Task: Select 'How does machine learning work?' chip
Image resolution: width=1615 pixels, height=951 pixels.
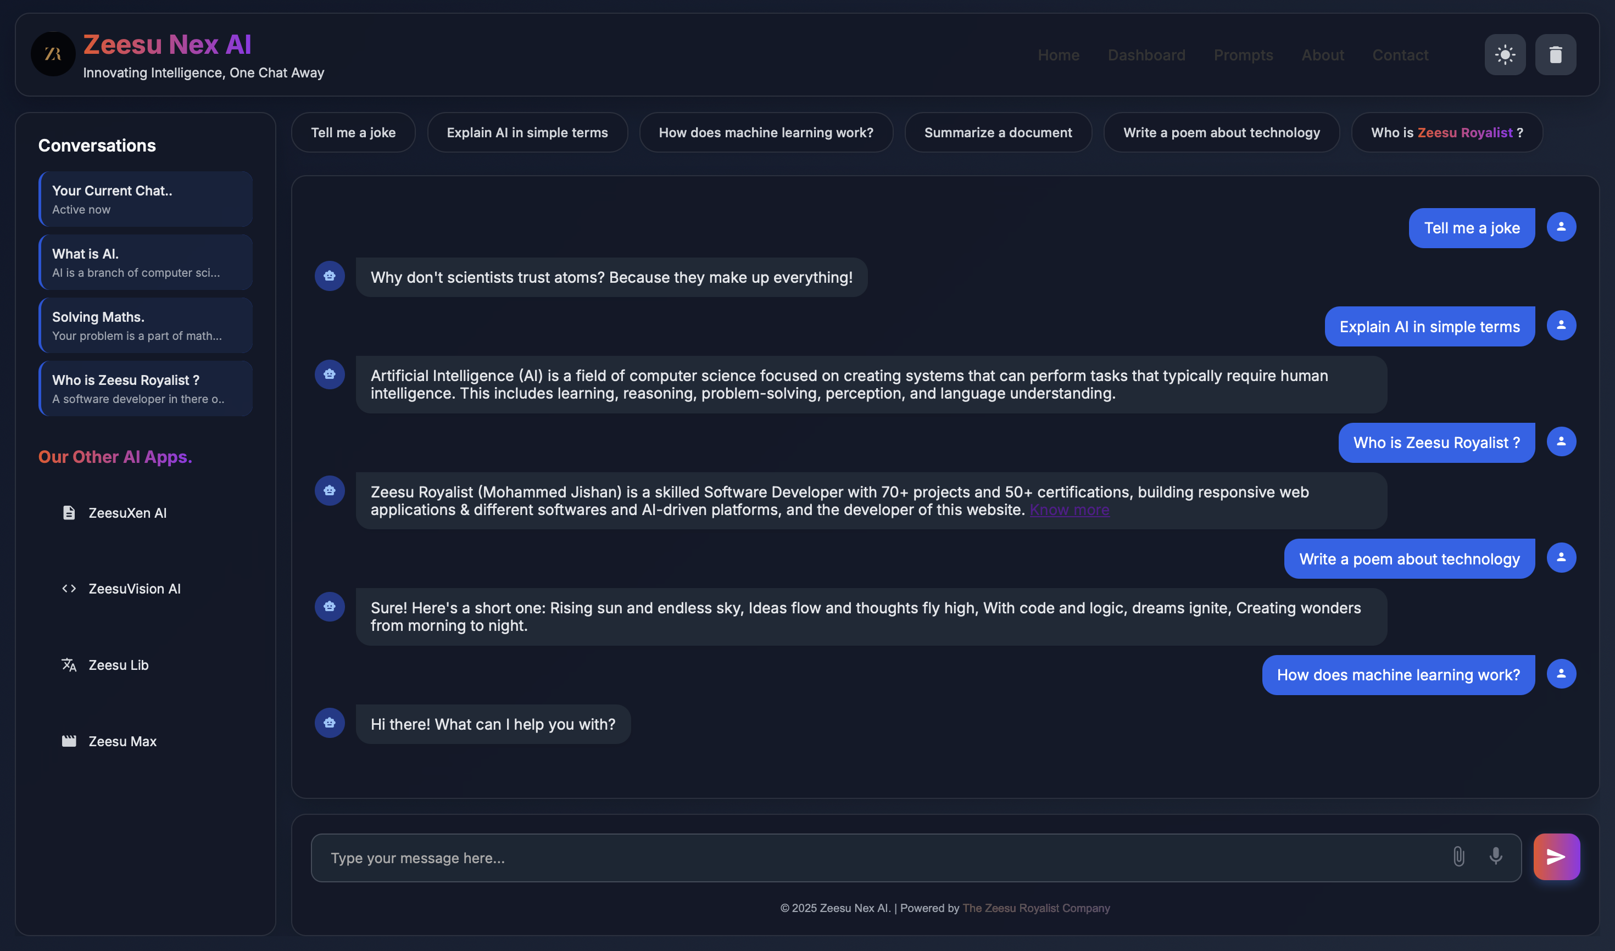Action: [766, 133]
